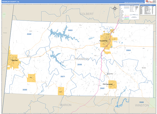This screenshot has width=157, height=114.
Task: Click the green Toll Roads line in legend
Action: tap(127, 19)
